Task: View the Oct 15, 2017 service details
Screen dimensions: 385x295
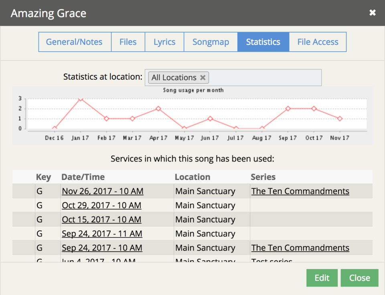Action: 101,219
